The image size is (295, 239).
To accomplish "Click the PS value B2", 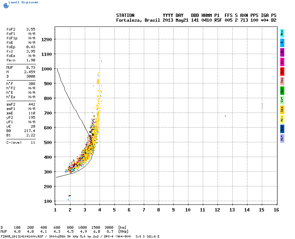I will (x=274, y=20).
